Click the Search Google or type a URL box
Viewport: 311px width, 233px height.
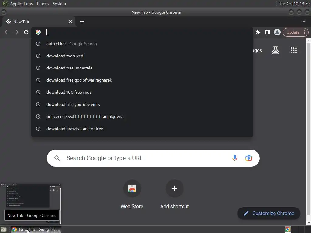coord(153,158)
